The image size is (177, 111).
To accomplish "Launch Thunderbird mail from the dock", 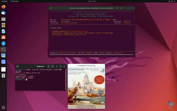I will (x=3, y=13).
